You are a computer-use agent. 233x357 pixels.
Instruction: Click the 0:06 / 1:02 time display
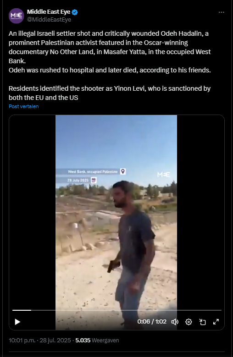tap(152, 321)
